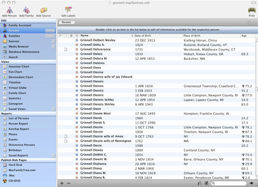258x187 pixels.
Task: Click the minus button to remove person
Action: [x=69, y=183]
